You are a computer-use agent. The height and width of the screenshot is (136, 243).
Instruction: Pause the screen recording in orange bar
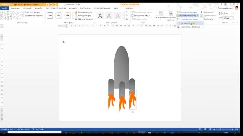point(51,5)
